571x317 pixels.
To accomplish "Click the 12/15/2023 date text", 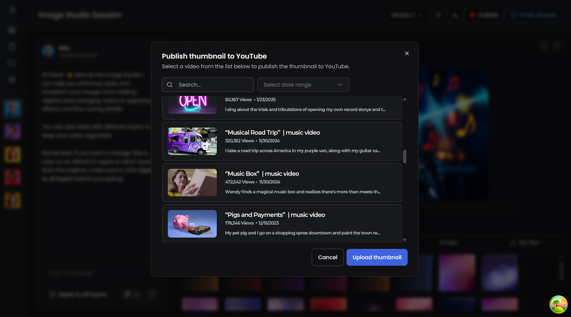I will 268,223.
